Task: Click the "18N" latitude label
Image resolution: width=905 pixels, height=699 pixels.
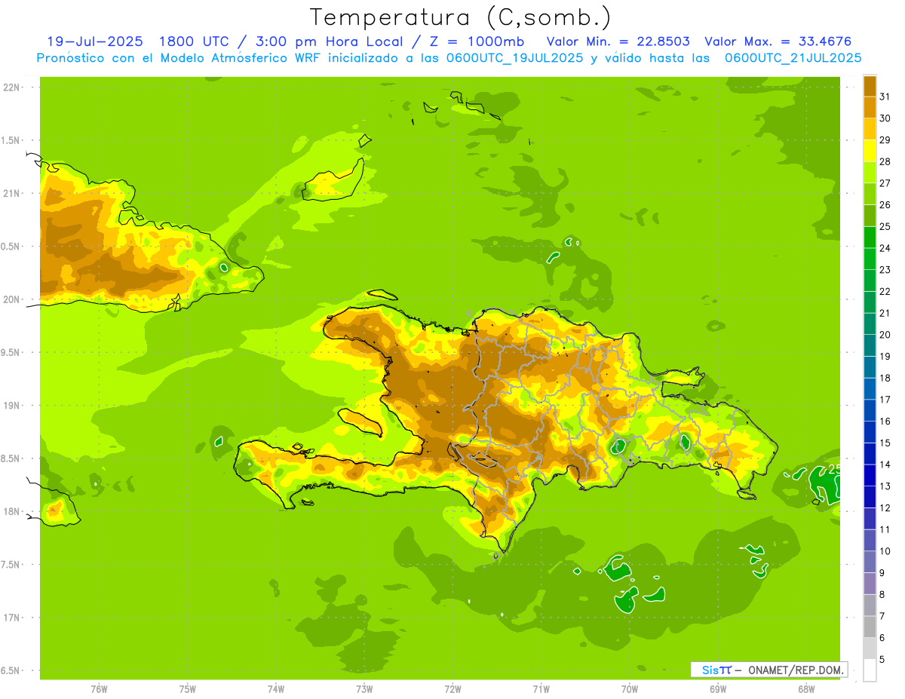Action: coord(11,511)
